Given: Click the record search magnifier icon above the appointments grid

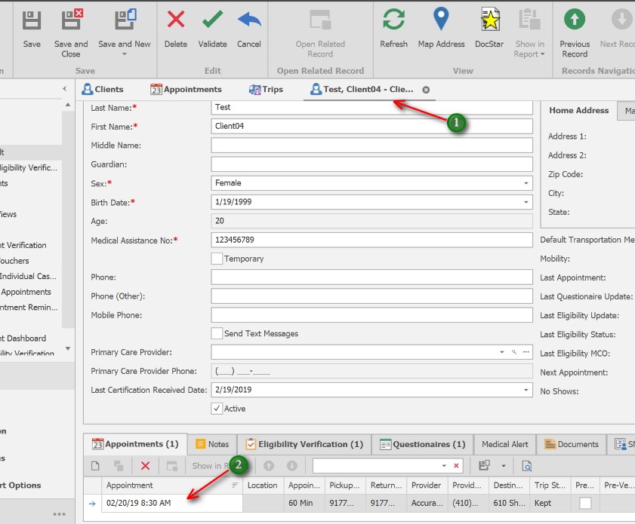Looking at the screenshot, I should point(527,466).
